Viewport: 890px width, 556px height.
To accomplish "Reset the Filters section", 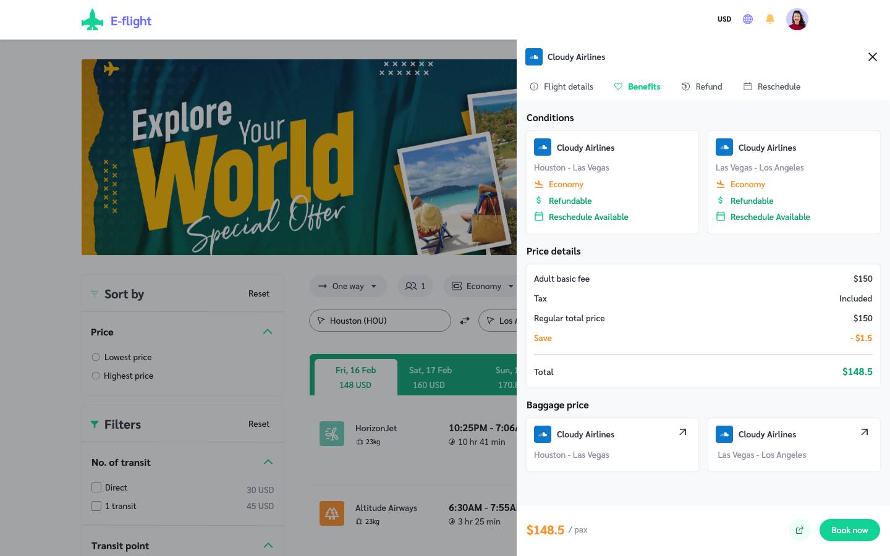I will pos(258,424).
